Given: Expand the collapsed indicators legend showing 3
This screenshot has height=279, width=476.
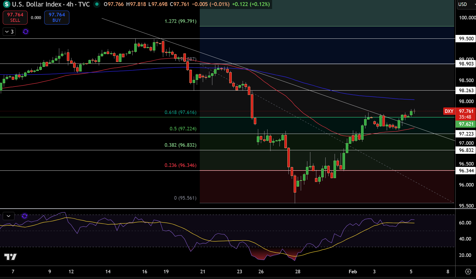Looking at the screenshot, I should click(x=9, y=32).
